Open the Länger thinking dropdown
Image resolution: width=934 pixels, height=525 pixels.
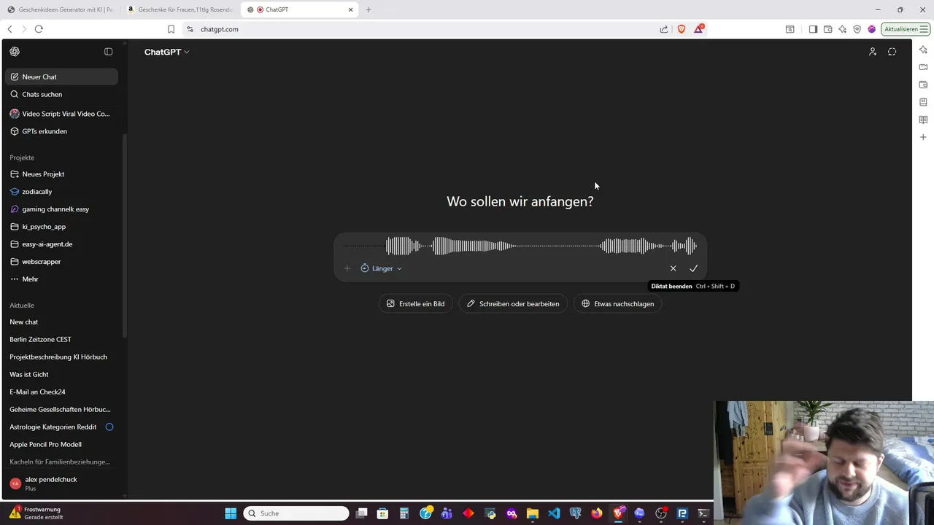pyautogui.click(x=381, y=268)
